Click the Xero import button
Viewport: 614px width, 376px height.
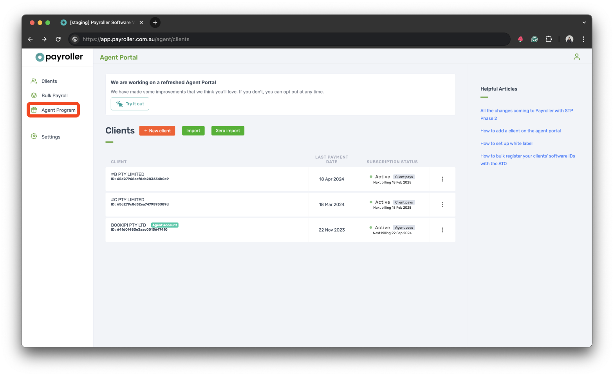228,131
